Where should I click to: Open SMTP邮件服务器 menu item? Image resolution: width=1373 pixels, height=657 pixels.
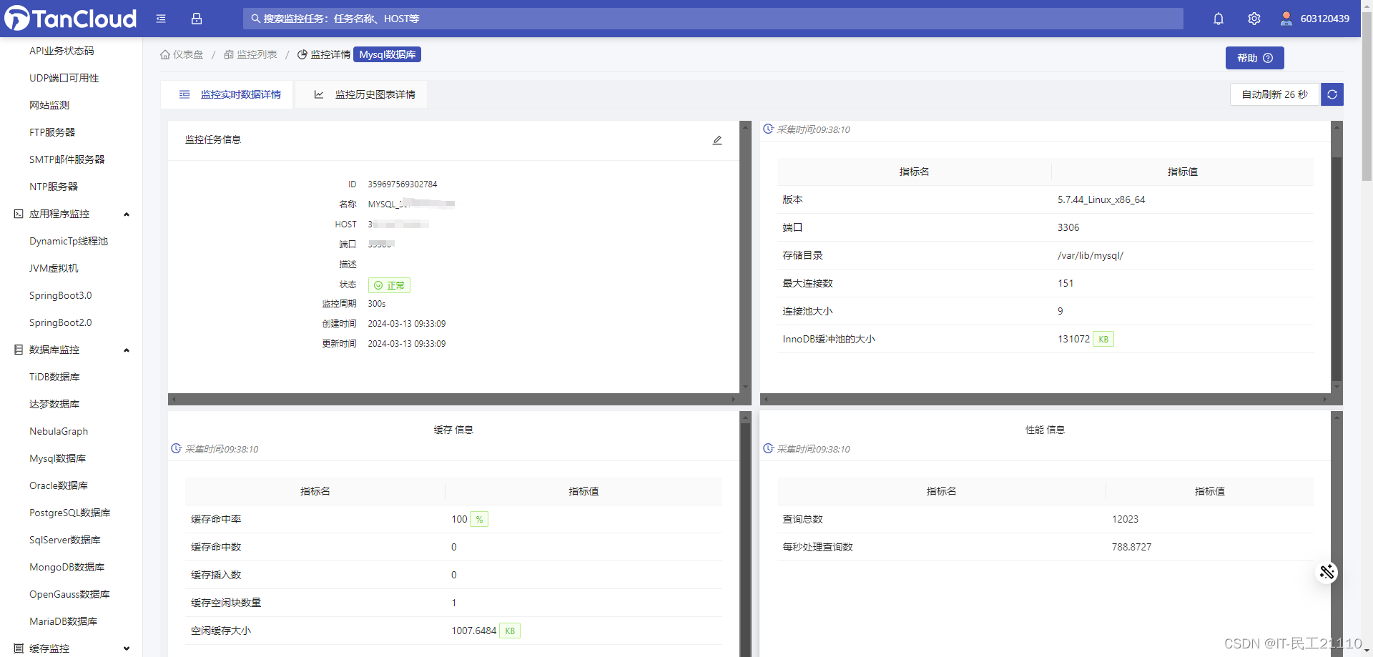(x=67, y=159)
